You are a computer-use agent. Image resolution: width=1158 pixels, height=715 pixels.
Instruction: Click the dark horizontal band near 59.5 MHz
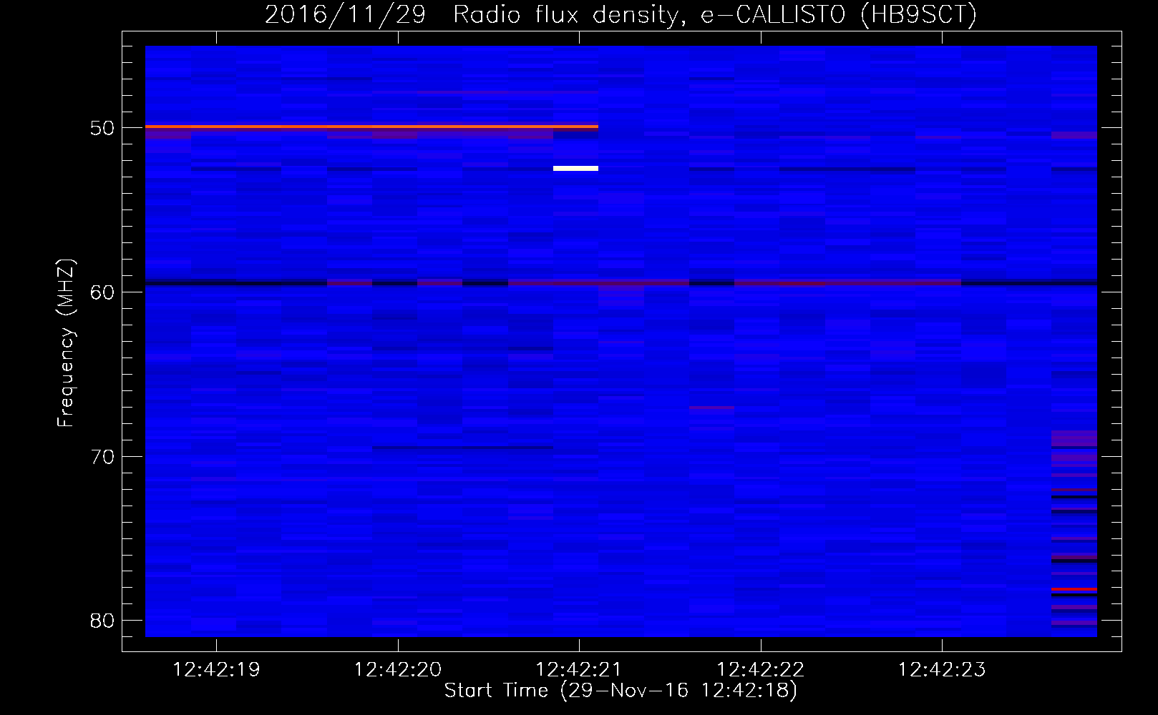(x=621, y=282)
